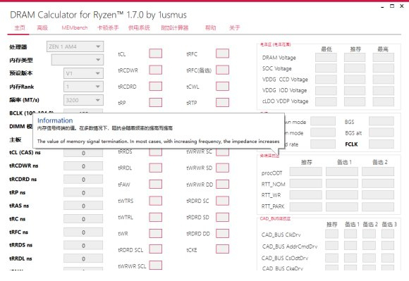This screenshot has width=409, height=281.
Task: Click the tRC ns value field
Action: click(83, 219)
